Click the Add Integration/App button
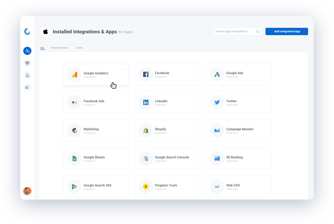Viewport: 334px width, 224px height. 287,32
